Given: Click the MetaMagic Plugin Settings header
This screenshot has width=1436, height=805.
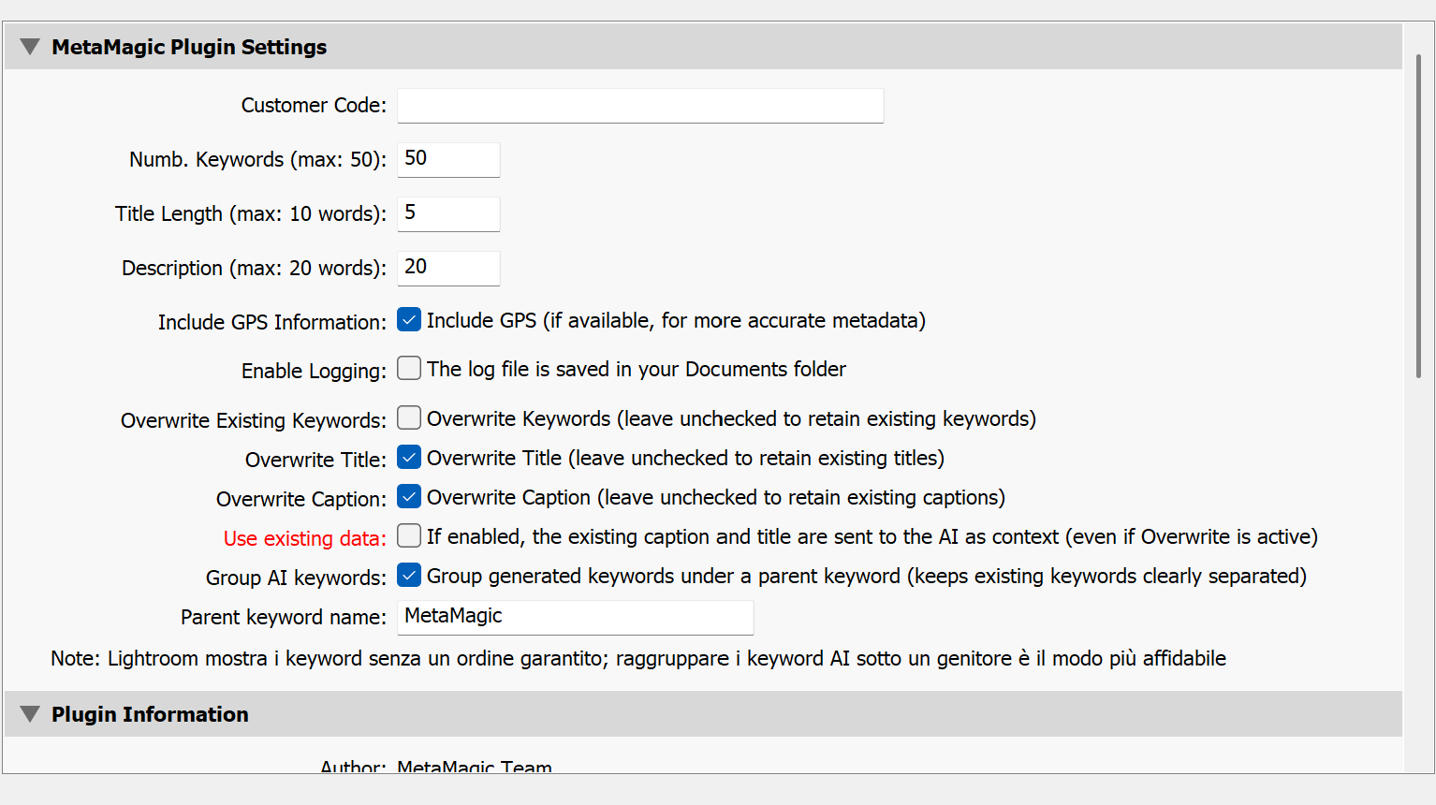Looking at the screenshot, I should click(x=190, y=46).
